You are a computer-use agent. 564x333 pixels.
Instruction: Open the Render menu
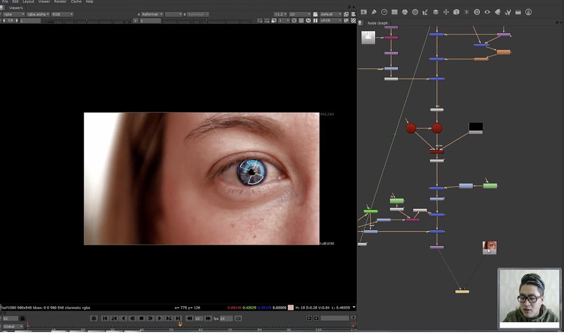pos(60,2)
